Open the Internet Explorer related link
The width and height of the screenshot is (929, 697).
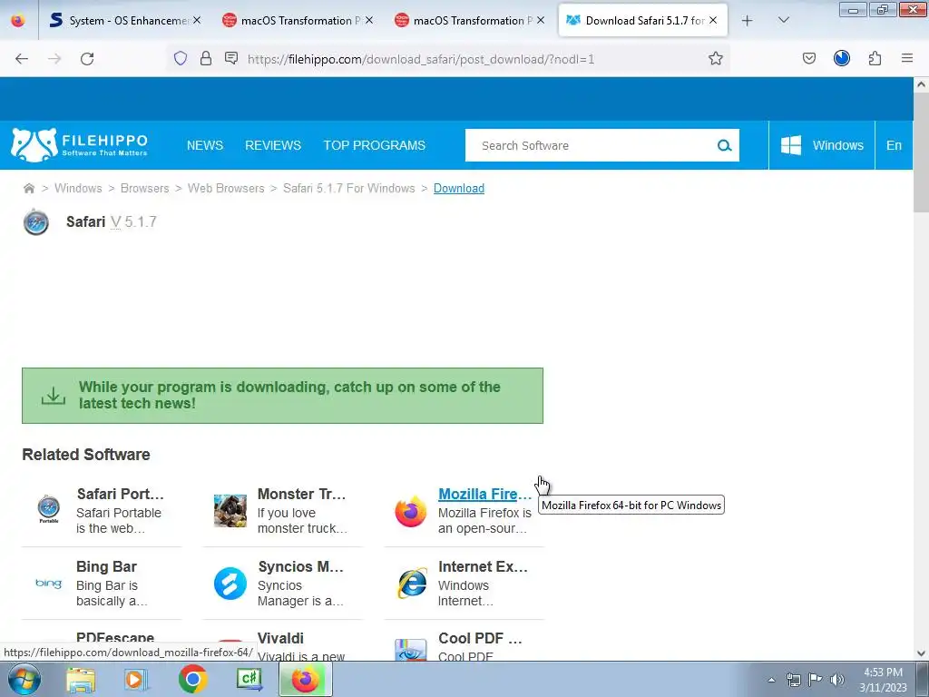pos(483,567)
